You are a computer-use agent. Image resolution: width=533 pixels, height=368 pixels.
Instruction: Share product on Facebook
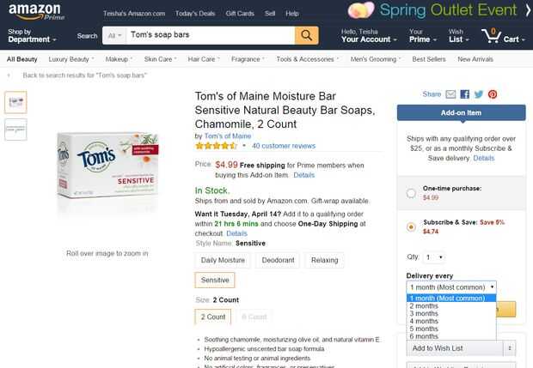click(465, 94)
